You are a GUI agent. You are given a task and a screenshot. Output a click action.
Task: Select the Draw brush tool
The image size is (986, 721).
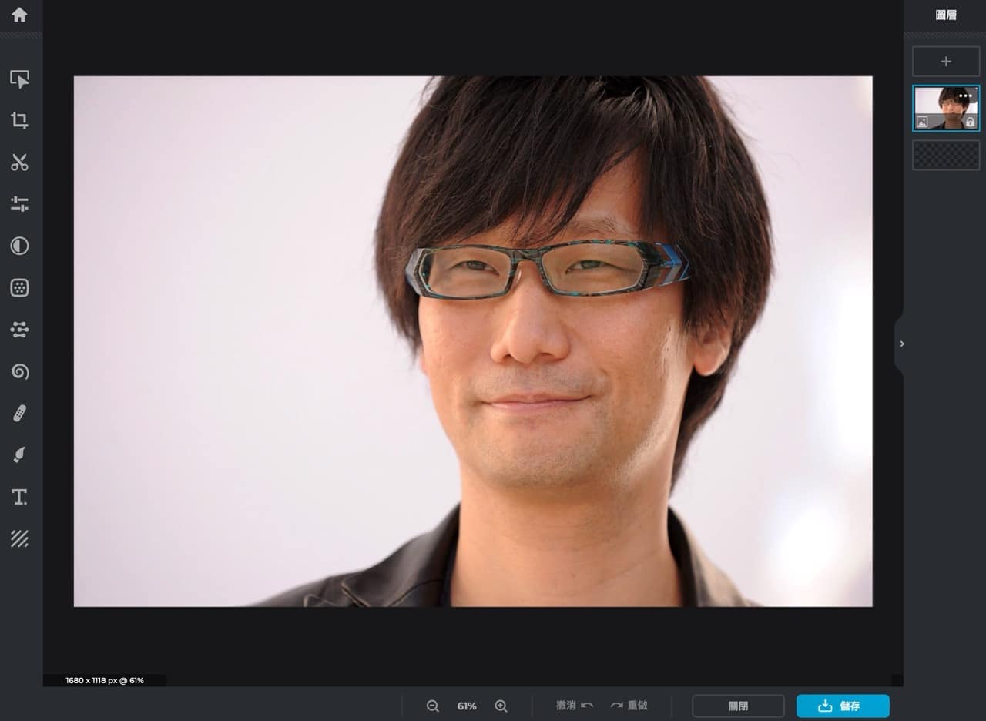(x=19, y=455)
